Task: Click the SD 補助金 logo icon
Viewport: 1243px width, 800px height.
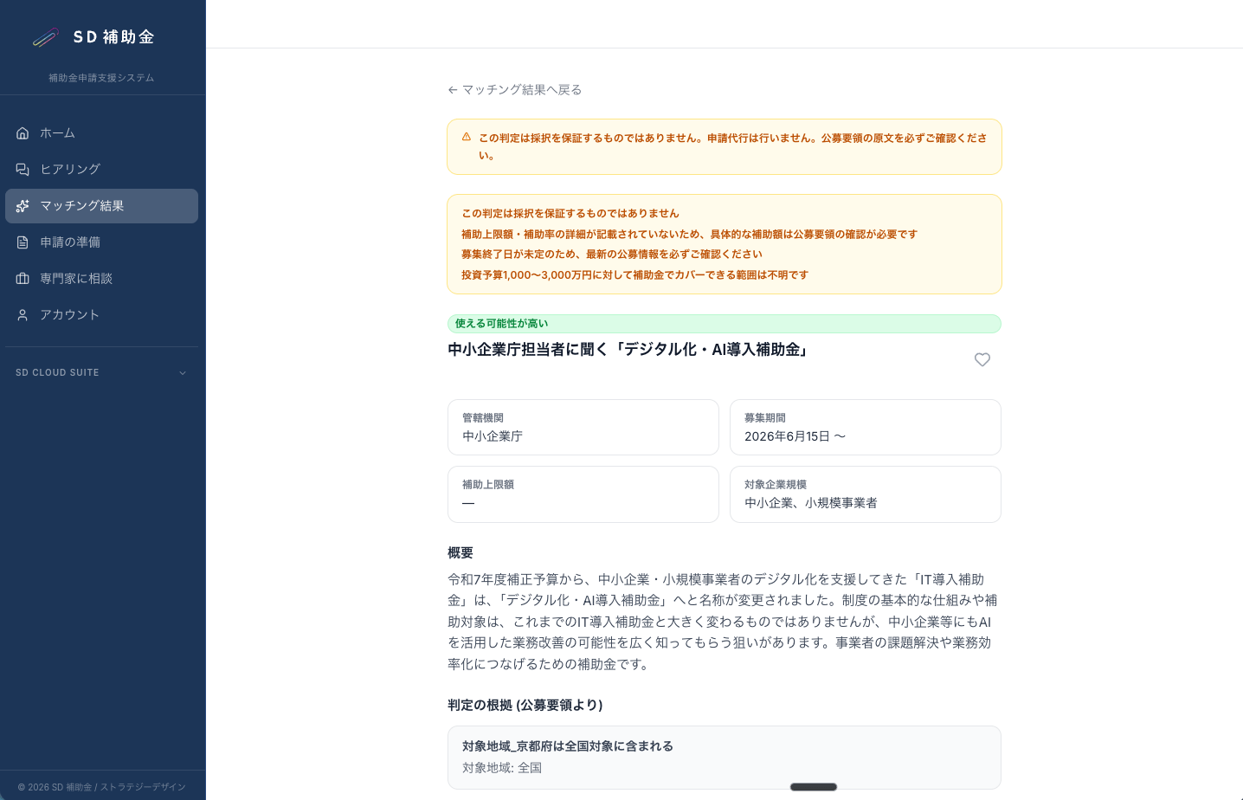Action: coord(45,37)
